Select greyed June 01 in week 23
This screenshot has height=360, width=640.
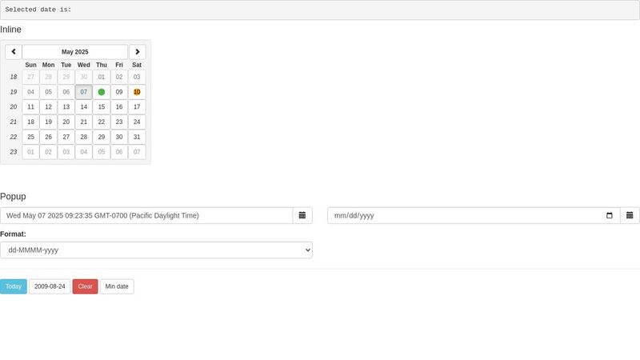[x=30, y=152]
